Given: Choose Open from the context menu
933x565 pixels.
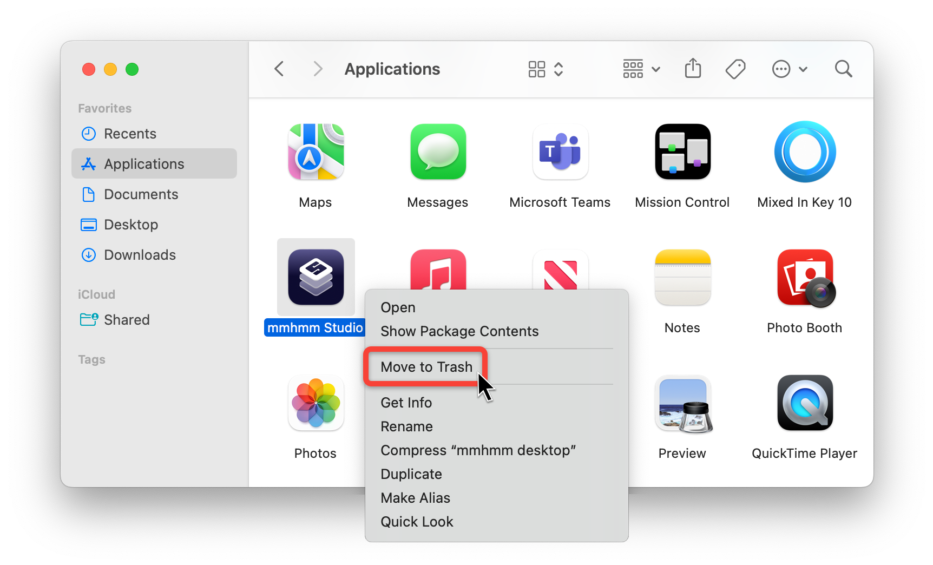Looking at the screenshot, I should pos(496,307).
